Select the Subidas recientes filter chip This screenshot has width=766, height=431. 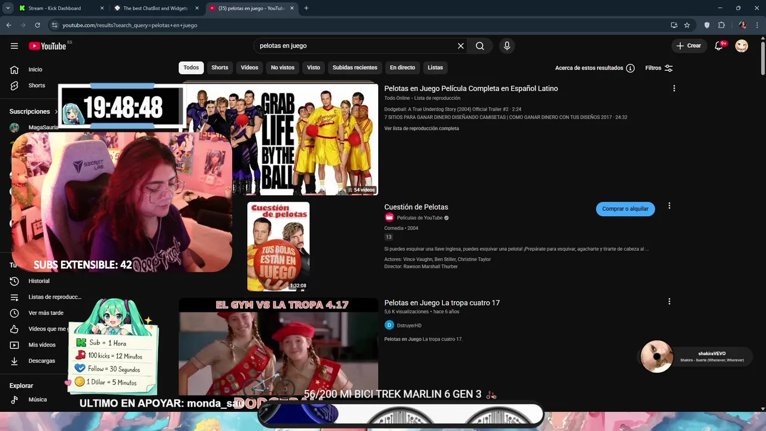[x=355, y=68]
